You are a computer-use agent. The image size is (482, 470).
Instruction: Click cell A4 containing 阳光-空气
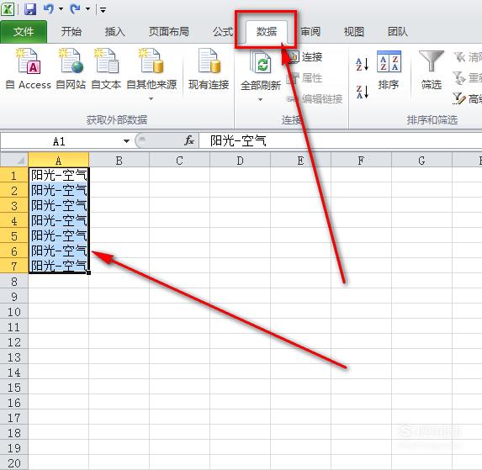click(58, 220)
